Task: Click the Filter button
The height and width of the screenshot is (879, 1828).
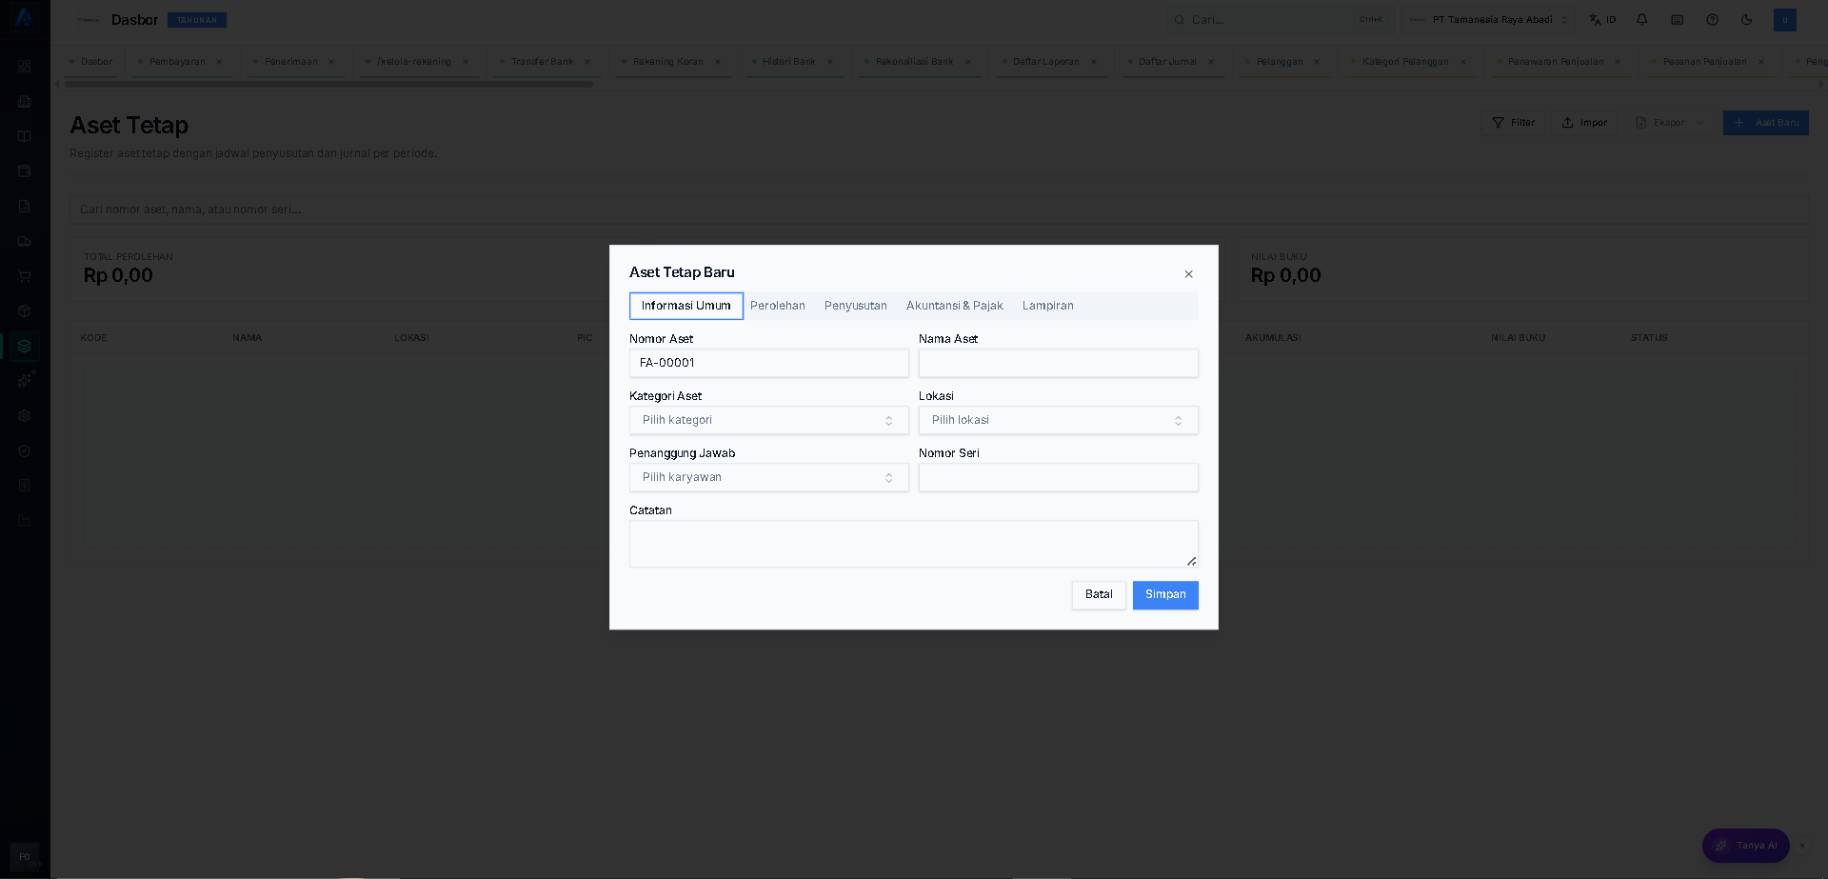Action: [x=1514, y=123]
